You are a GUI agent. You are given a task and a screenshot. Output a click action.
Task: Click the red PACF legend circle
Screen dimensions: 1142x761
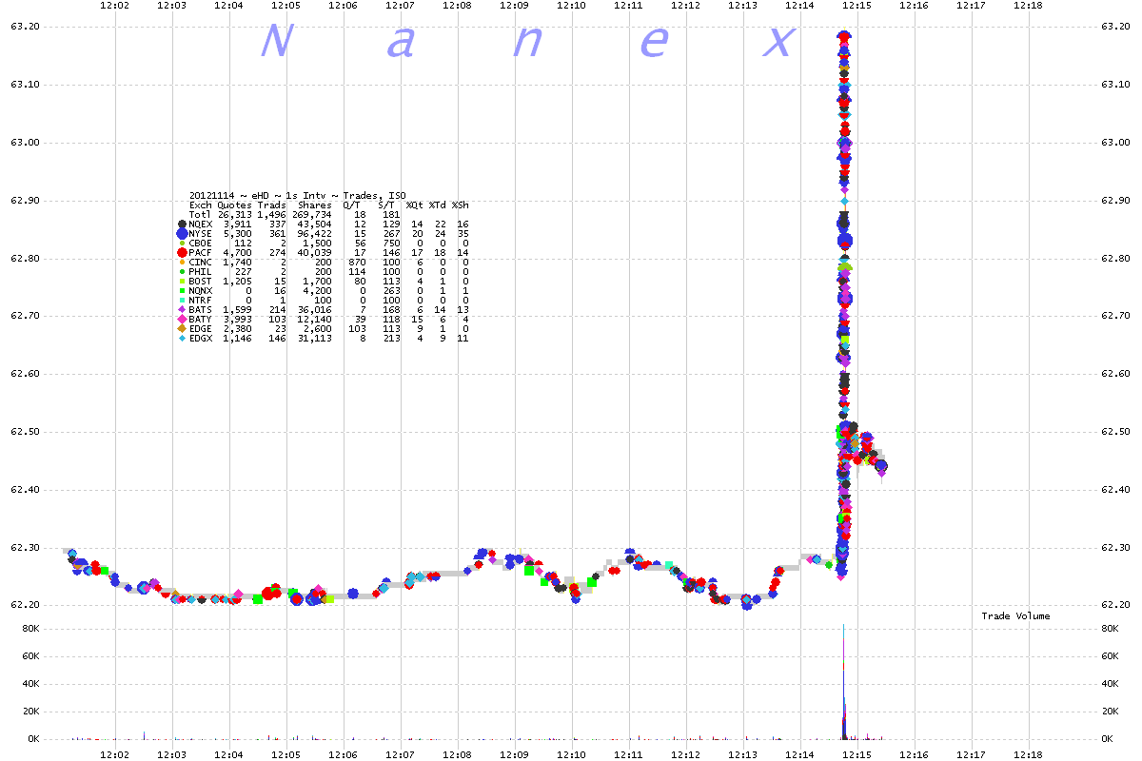(182, 253)
